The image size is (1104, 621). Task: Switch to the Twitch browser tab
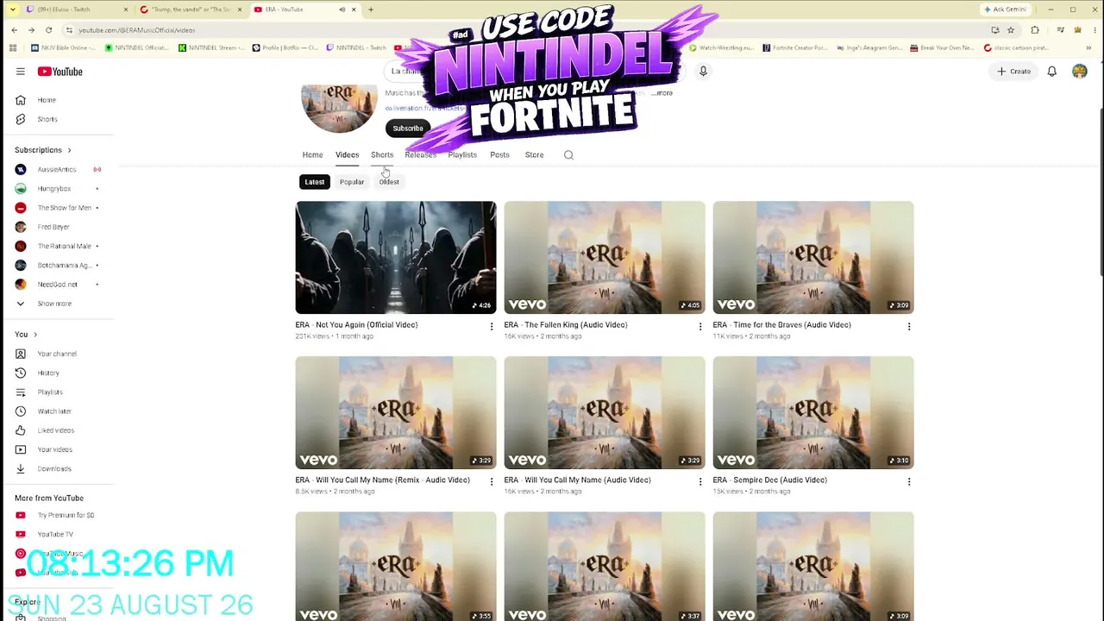coord(77,9)
